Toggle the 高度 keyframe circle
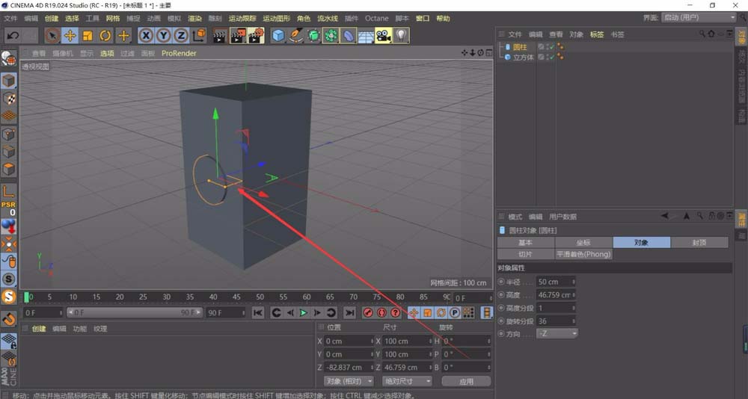The image size is (748, 399). (x=501, y=294)
